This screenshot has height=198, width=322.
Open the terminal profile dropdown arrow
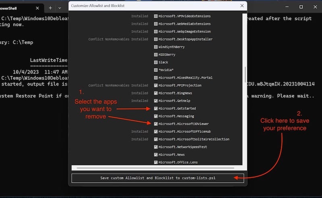click(60, 8)
